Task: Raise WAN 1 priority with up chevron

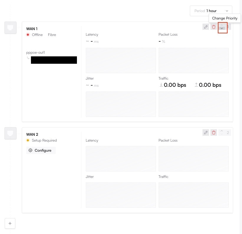Action: pyautogui.click(x=222, y=25)
